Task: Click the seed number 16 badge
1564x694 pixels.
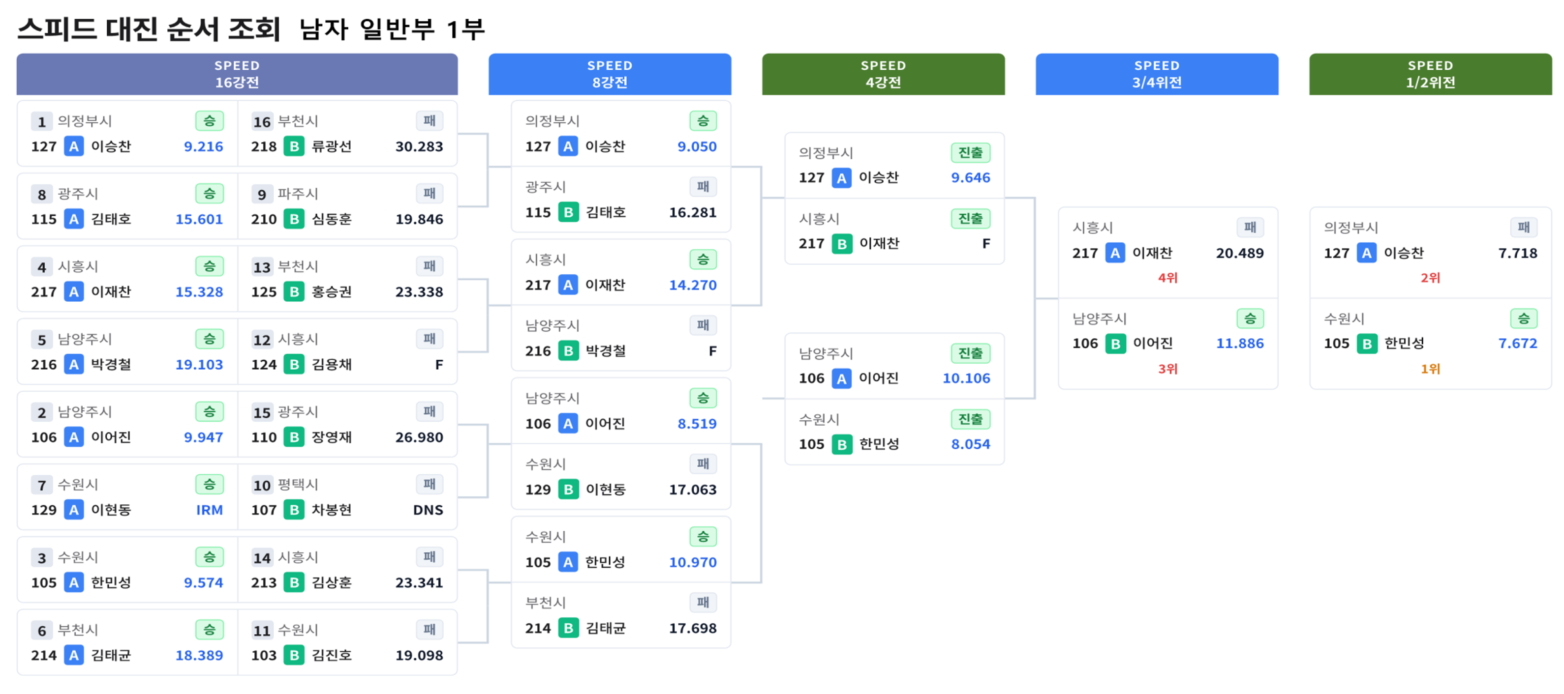Action: 262,122
